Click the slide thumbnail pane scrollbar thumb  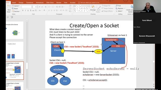point(27,66)
